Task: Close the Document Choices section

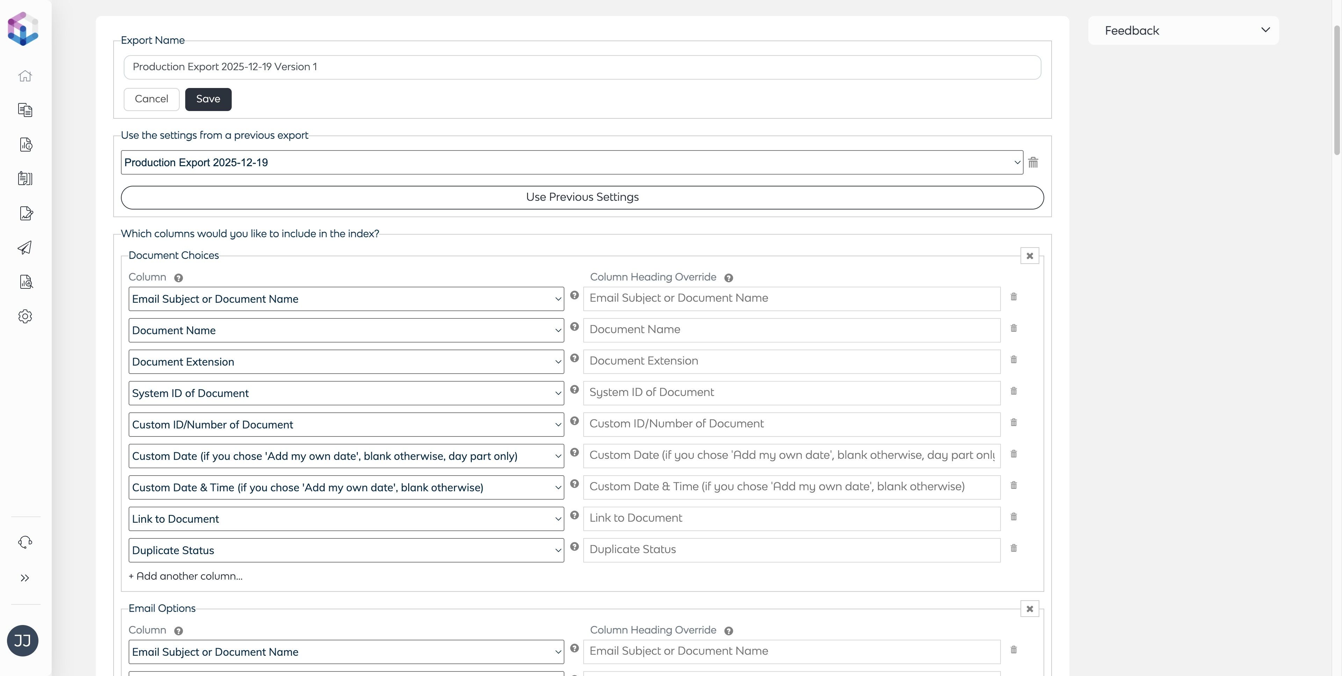Action: click(1030, 256)
